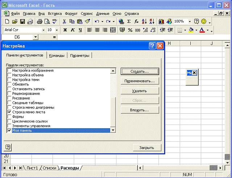Switch to the Команды tab

[57, 56]
